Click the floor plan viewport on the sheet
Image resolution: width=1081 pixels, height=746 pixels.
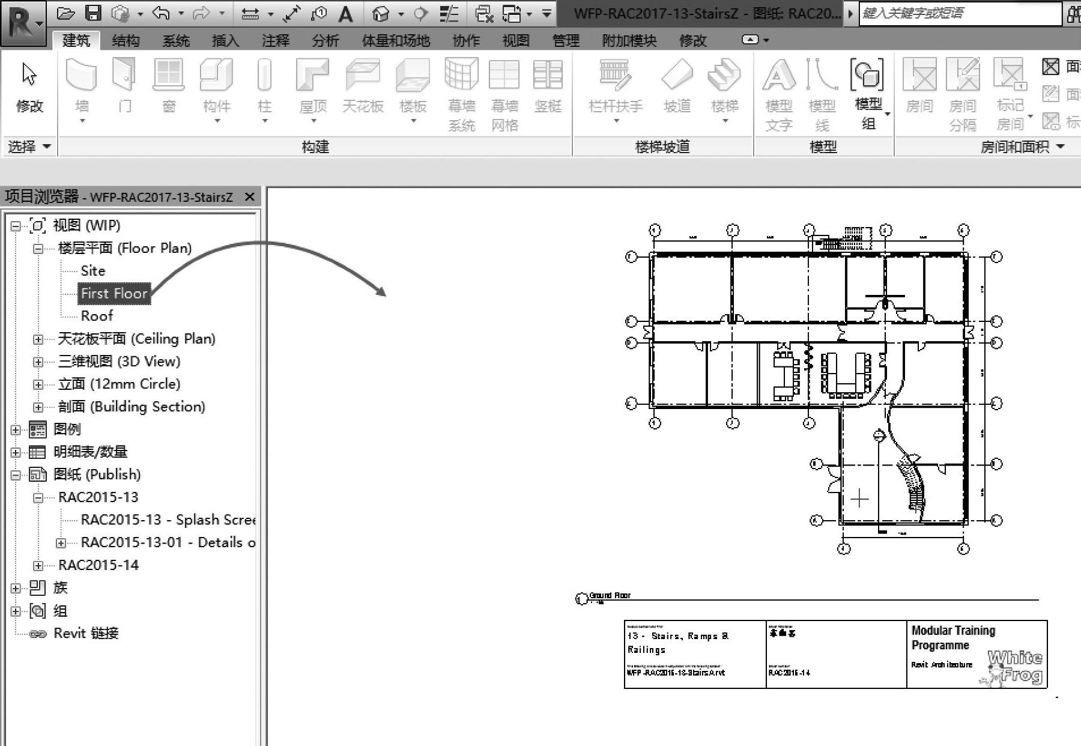click(x=814, y=389)
